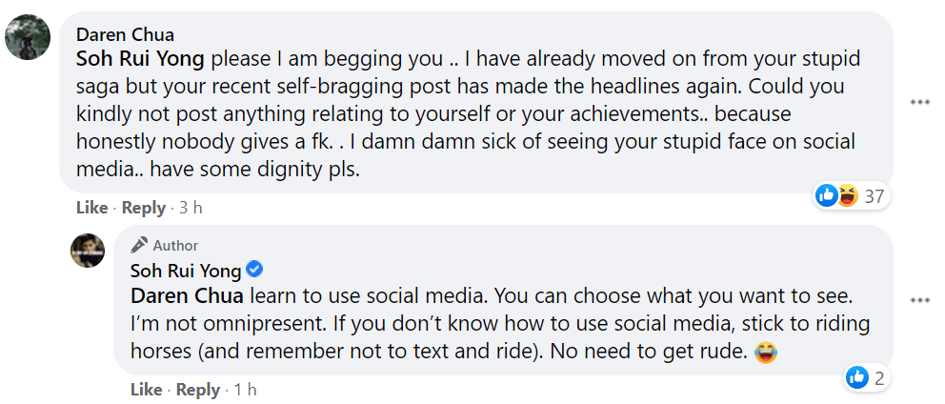Click the blue verified badge icon
The width and height of the screenshot is (945, 404).
click(x=255, y=271)
